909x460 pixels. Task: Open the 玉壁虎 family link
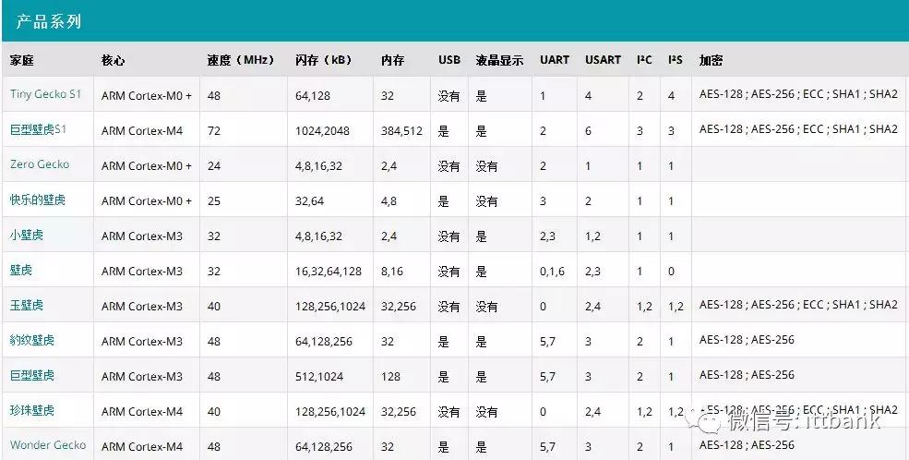pos(27,305)
